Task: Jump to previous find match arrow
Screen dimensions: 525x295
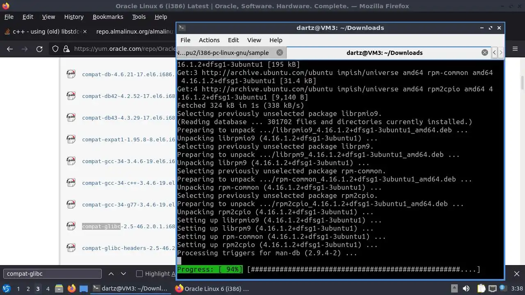Action: pyautogui.click(x=111, y=274)
